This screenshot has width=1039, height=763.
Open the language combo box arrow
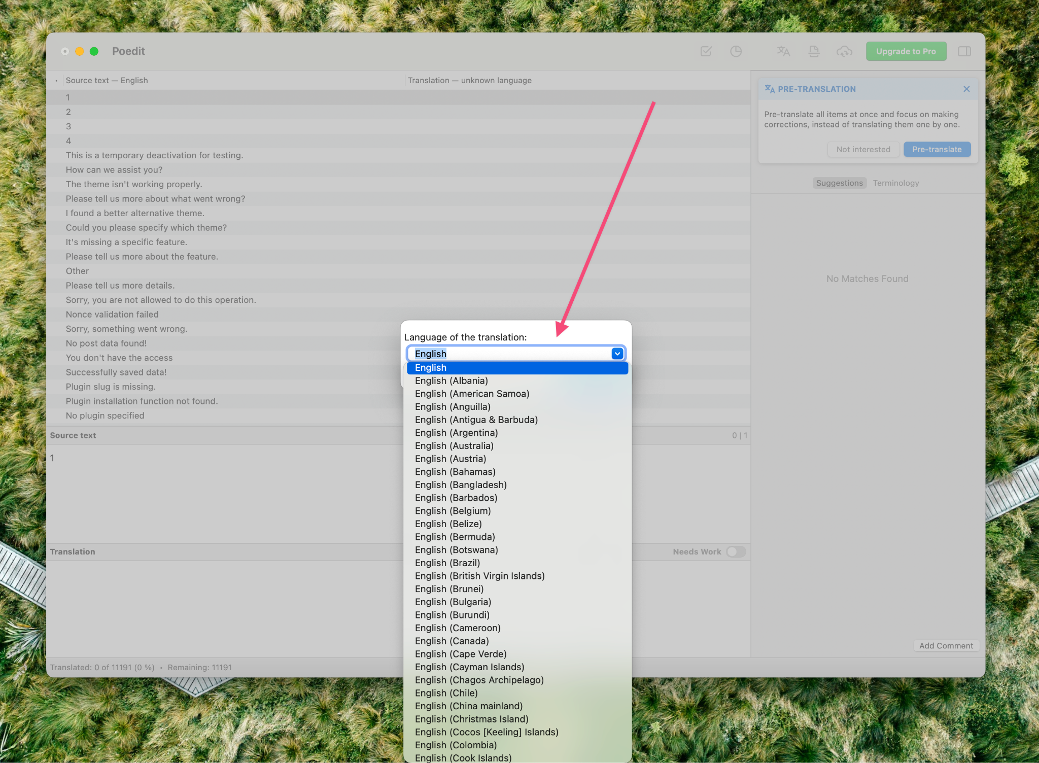click(x=617, y=354)
